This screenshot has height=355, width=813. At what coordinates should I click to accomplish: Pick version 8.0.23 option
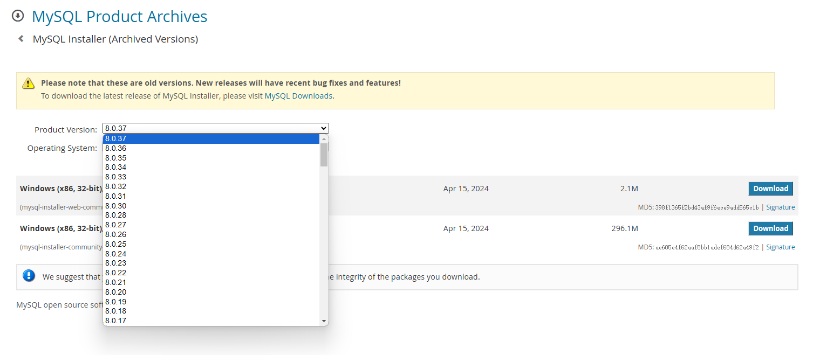pos(211,263)
